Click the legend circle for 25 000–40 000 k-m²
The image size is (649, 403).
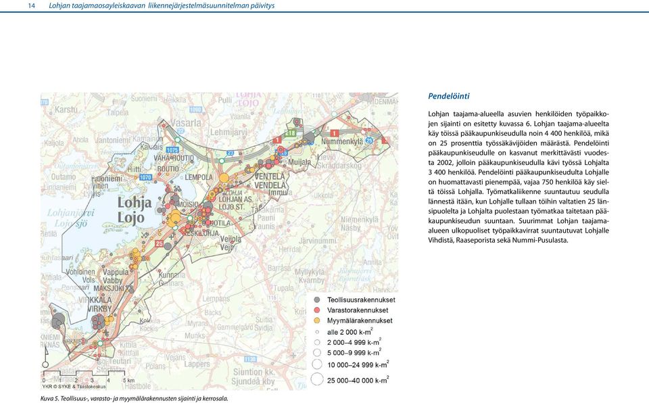(x=317, y=380)
